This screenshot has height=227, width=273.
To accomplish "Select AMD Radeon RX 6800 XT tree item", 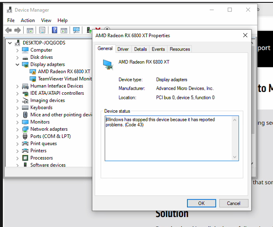I will 64,71.
